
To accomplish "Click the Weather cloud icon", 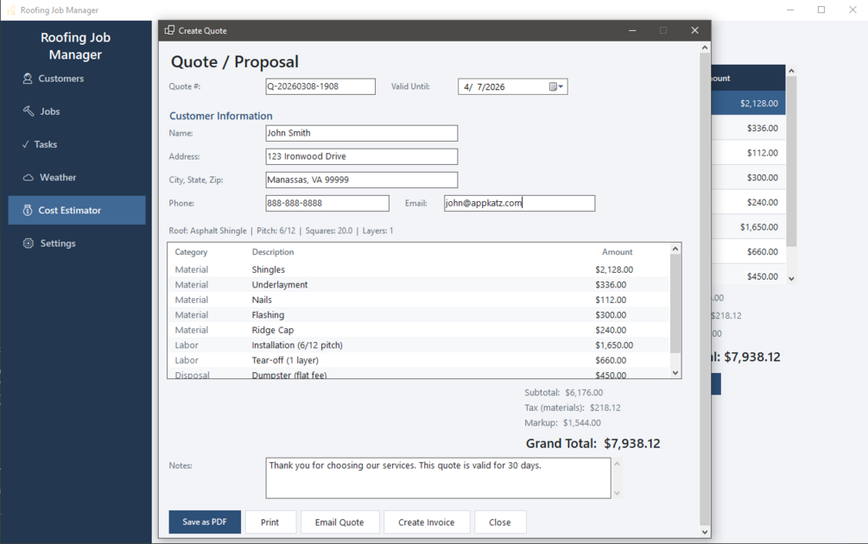I will 29,178.
